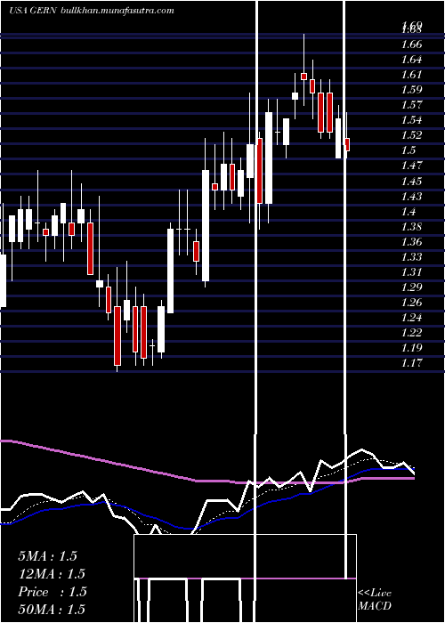Click the <<Live label

pos(375,594)
